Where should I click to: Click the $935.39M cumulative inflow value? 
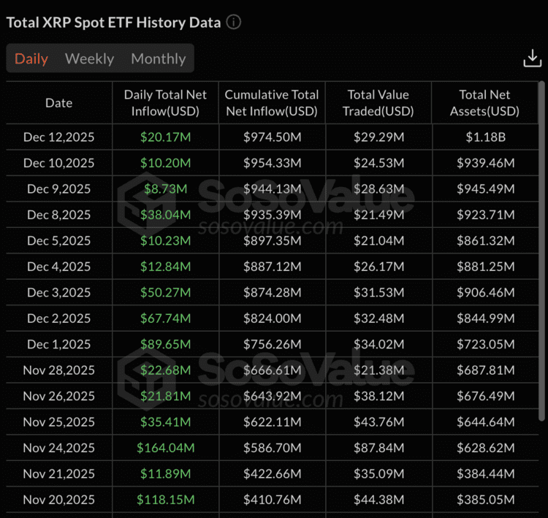[273, 215]
